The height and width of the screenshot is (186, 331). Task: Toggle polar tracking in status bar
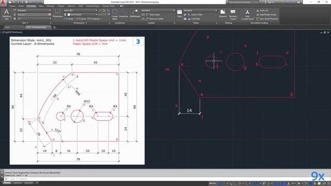coord(239,183)
